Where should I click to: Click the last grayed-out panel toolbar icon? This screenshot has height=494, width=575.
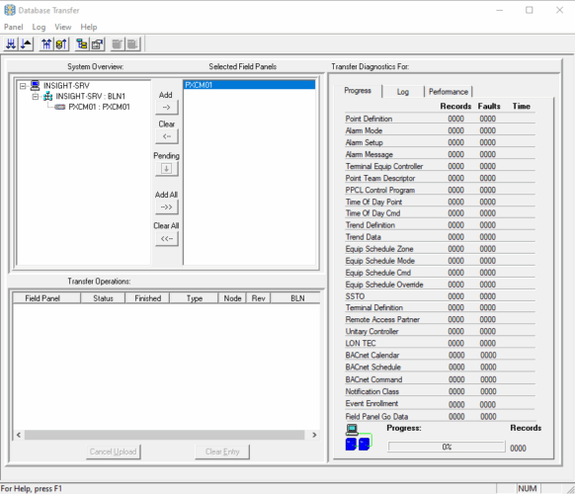132,44
